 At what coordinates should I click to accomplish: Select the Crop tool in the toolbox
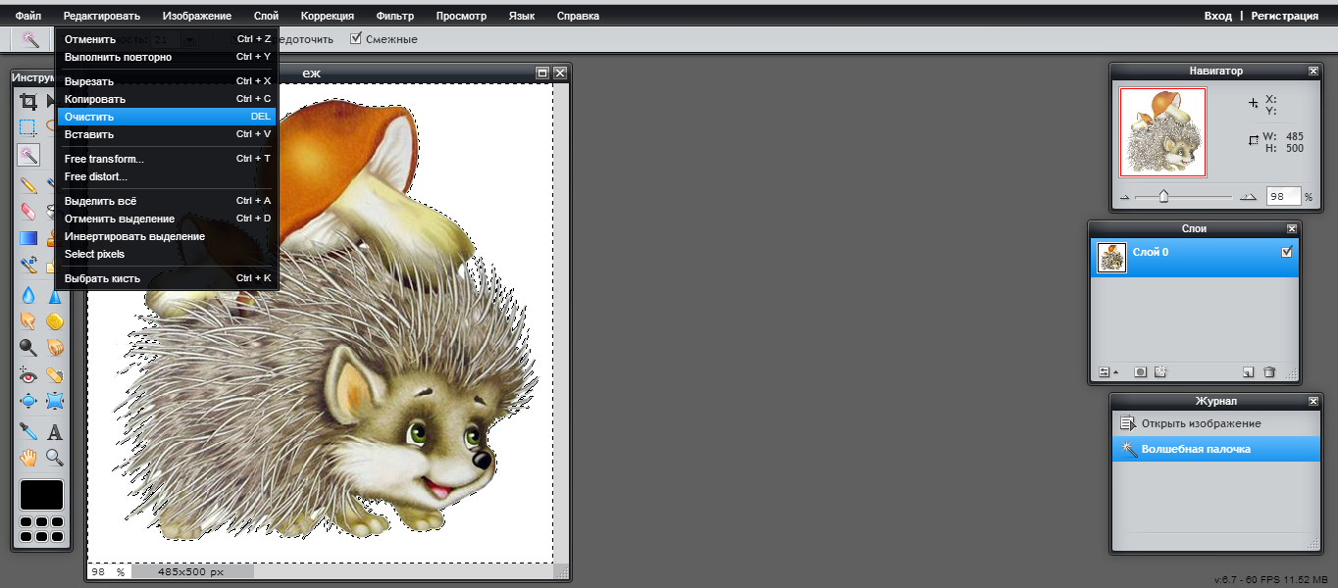[28, 102]
